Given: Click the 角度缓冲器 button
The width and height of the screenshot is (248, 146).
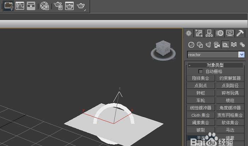Looking at the screenshot, I should tap(230, 108).
